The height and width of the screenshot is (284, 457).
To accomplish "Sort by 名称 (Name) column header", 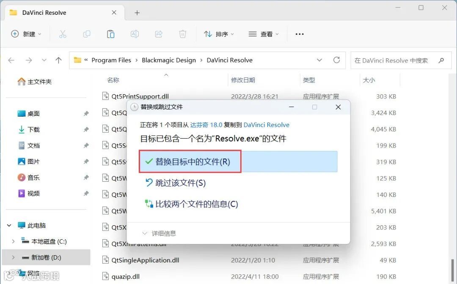I will click(113, 80).
